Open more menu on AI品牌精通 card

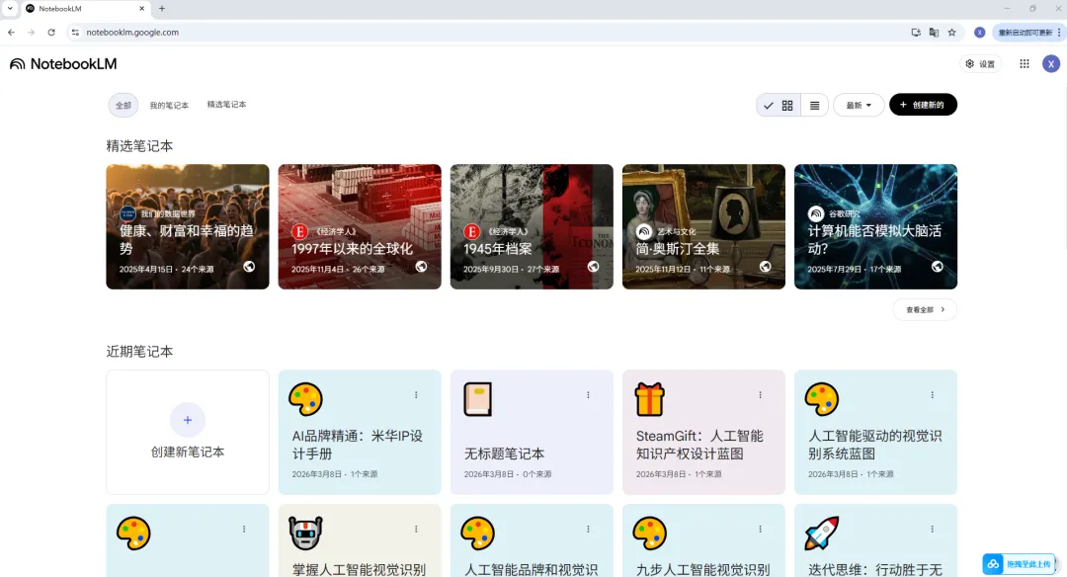416,394
